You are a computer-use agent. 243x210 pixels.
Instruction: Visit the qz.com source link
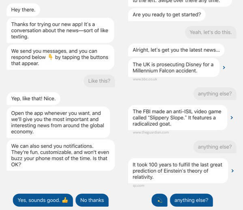[x=138, y=186]
